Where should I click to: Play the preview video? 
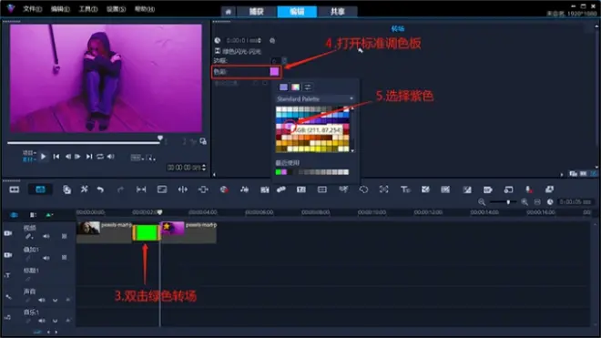44,157
